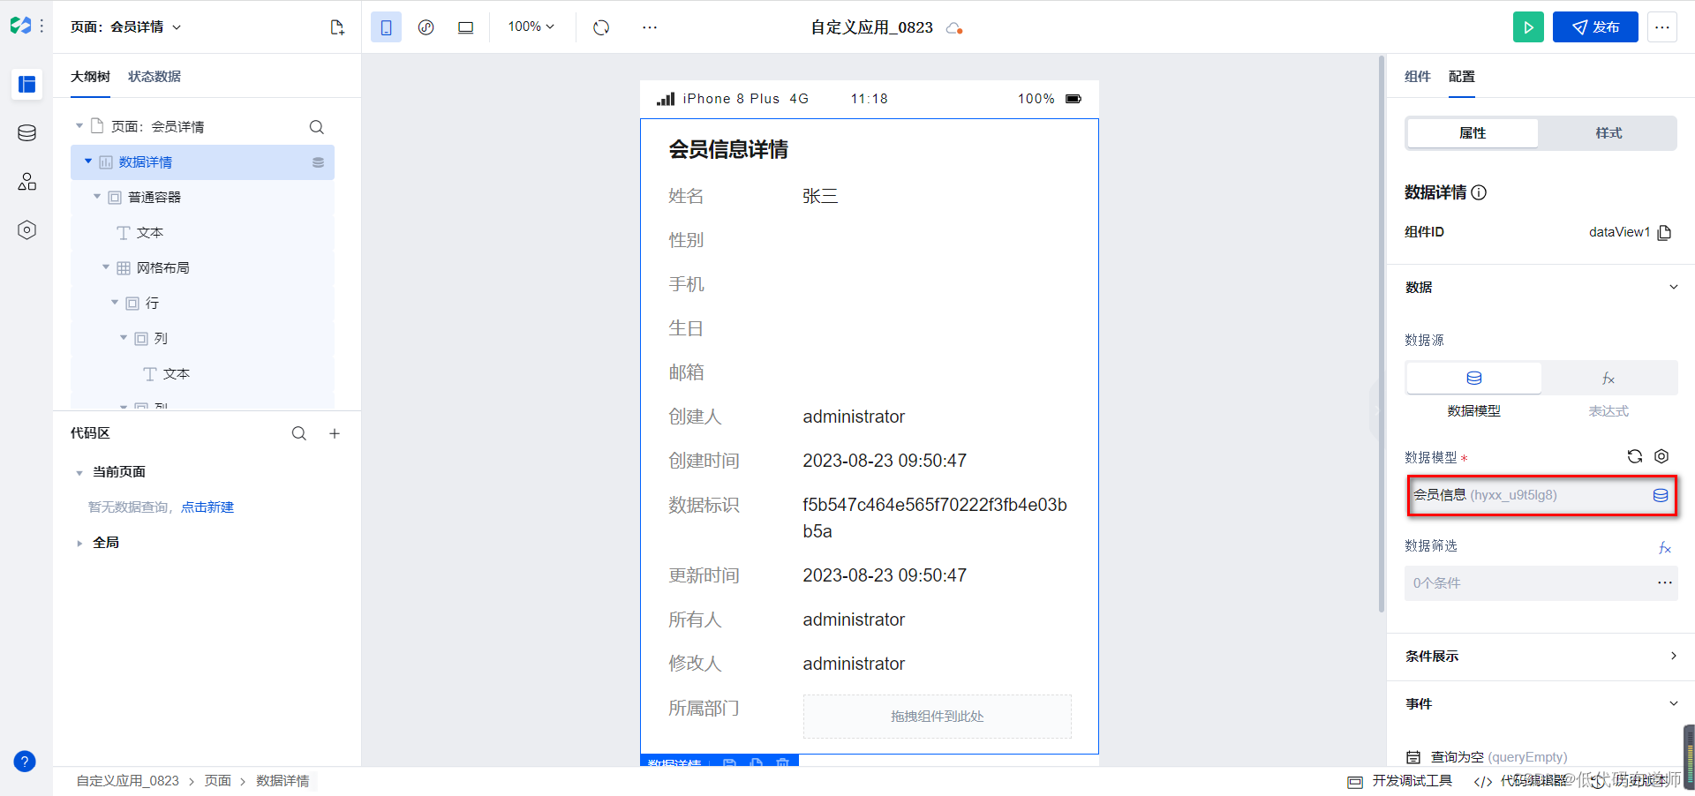Open filter conditions ellipsis menu
Image resolution: width=1695 pixels, height=796 pixels.
pos(1665,582)
